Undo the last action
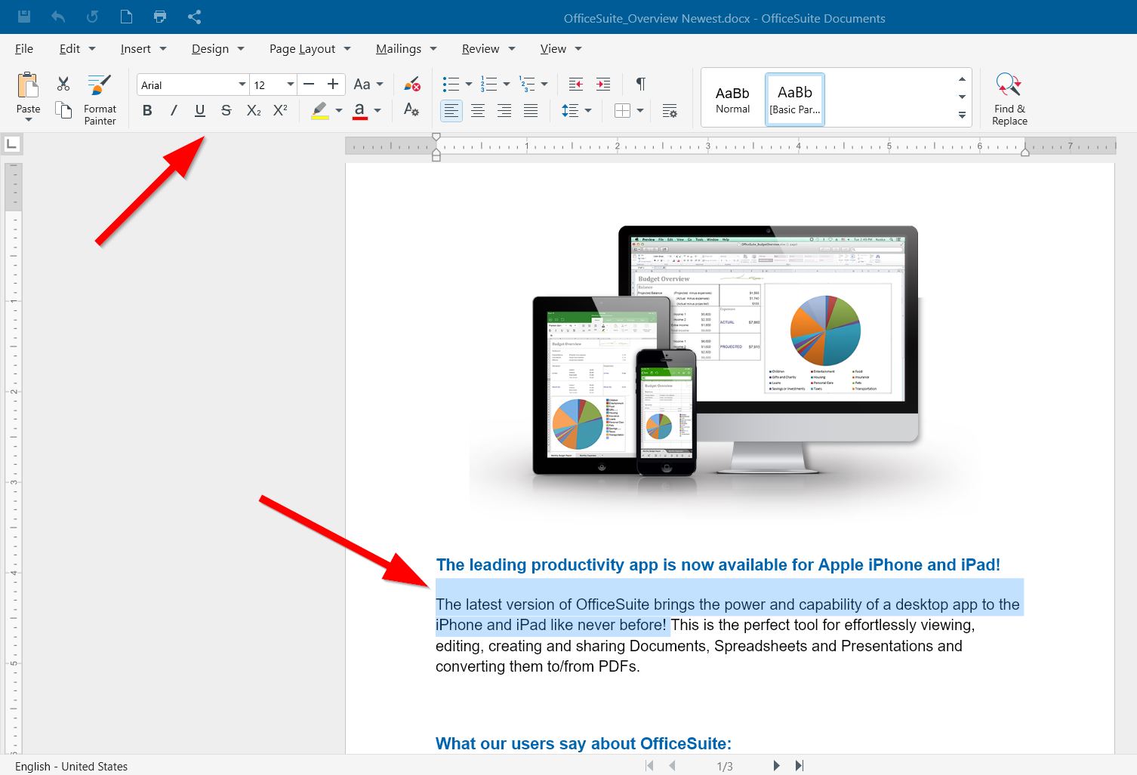 pyautogui.click(x=58, y=17)
